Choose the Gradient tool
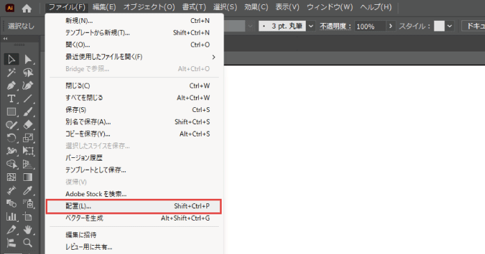485x254 pixels. pos(28,177)
